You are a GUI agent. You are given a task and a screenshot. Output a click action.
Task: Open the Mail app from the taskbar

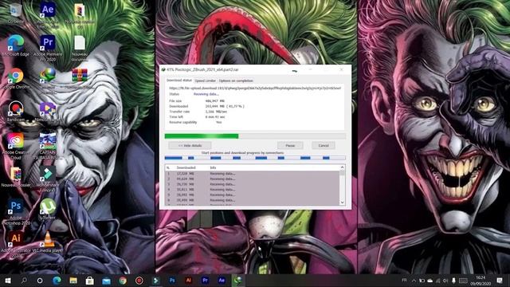click(106, 280)
